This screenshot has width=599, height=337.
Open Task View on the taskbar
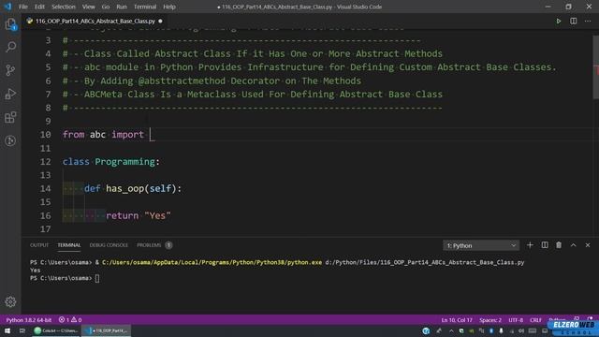[x=22, y=330]
